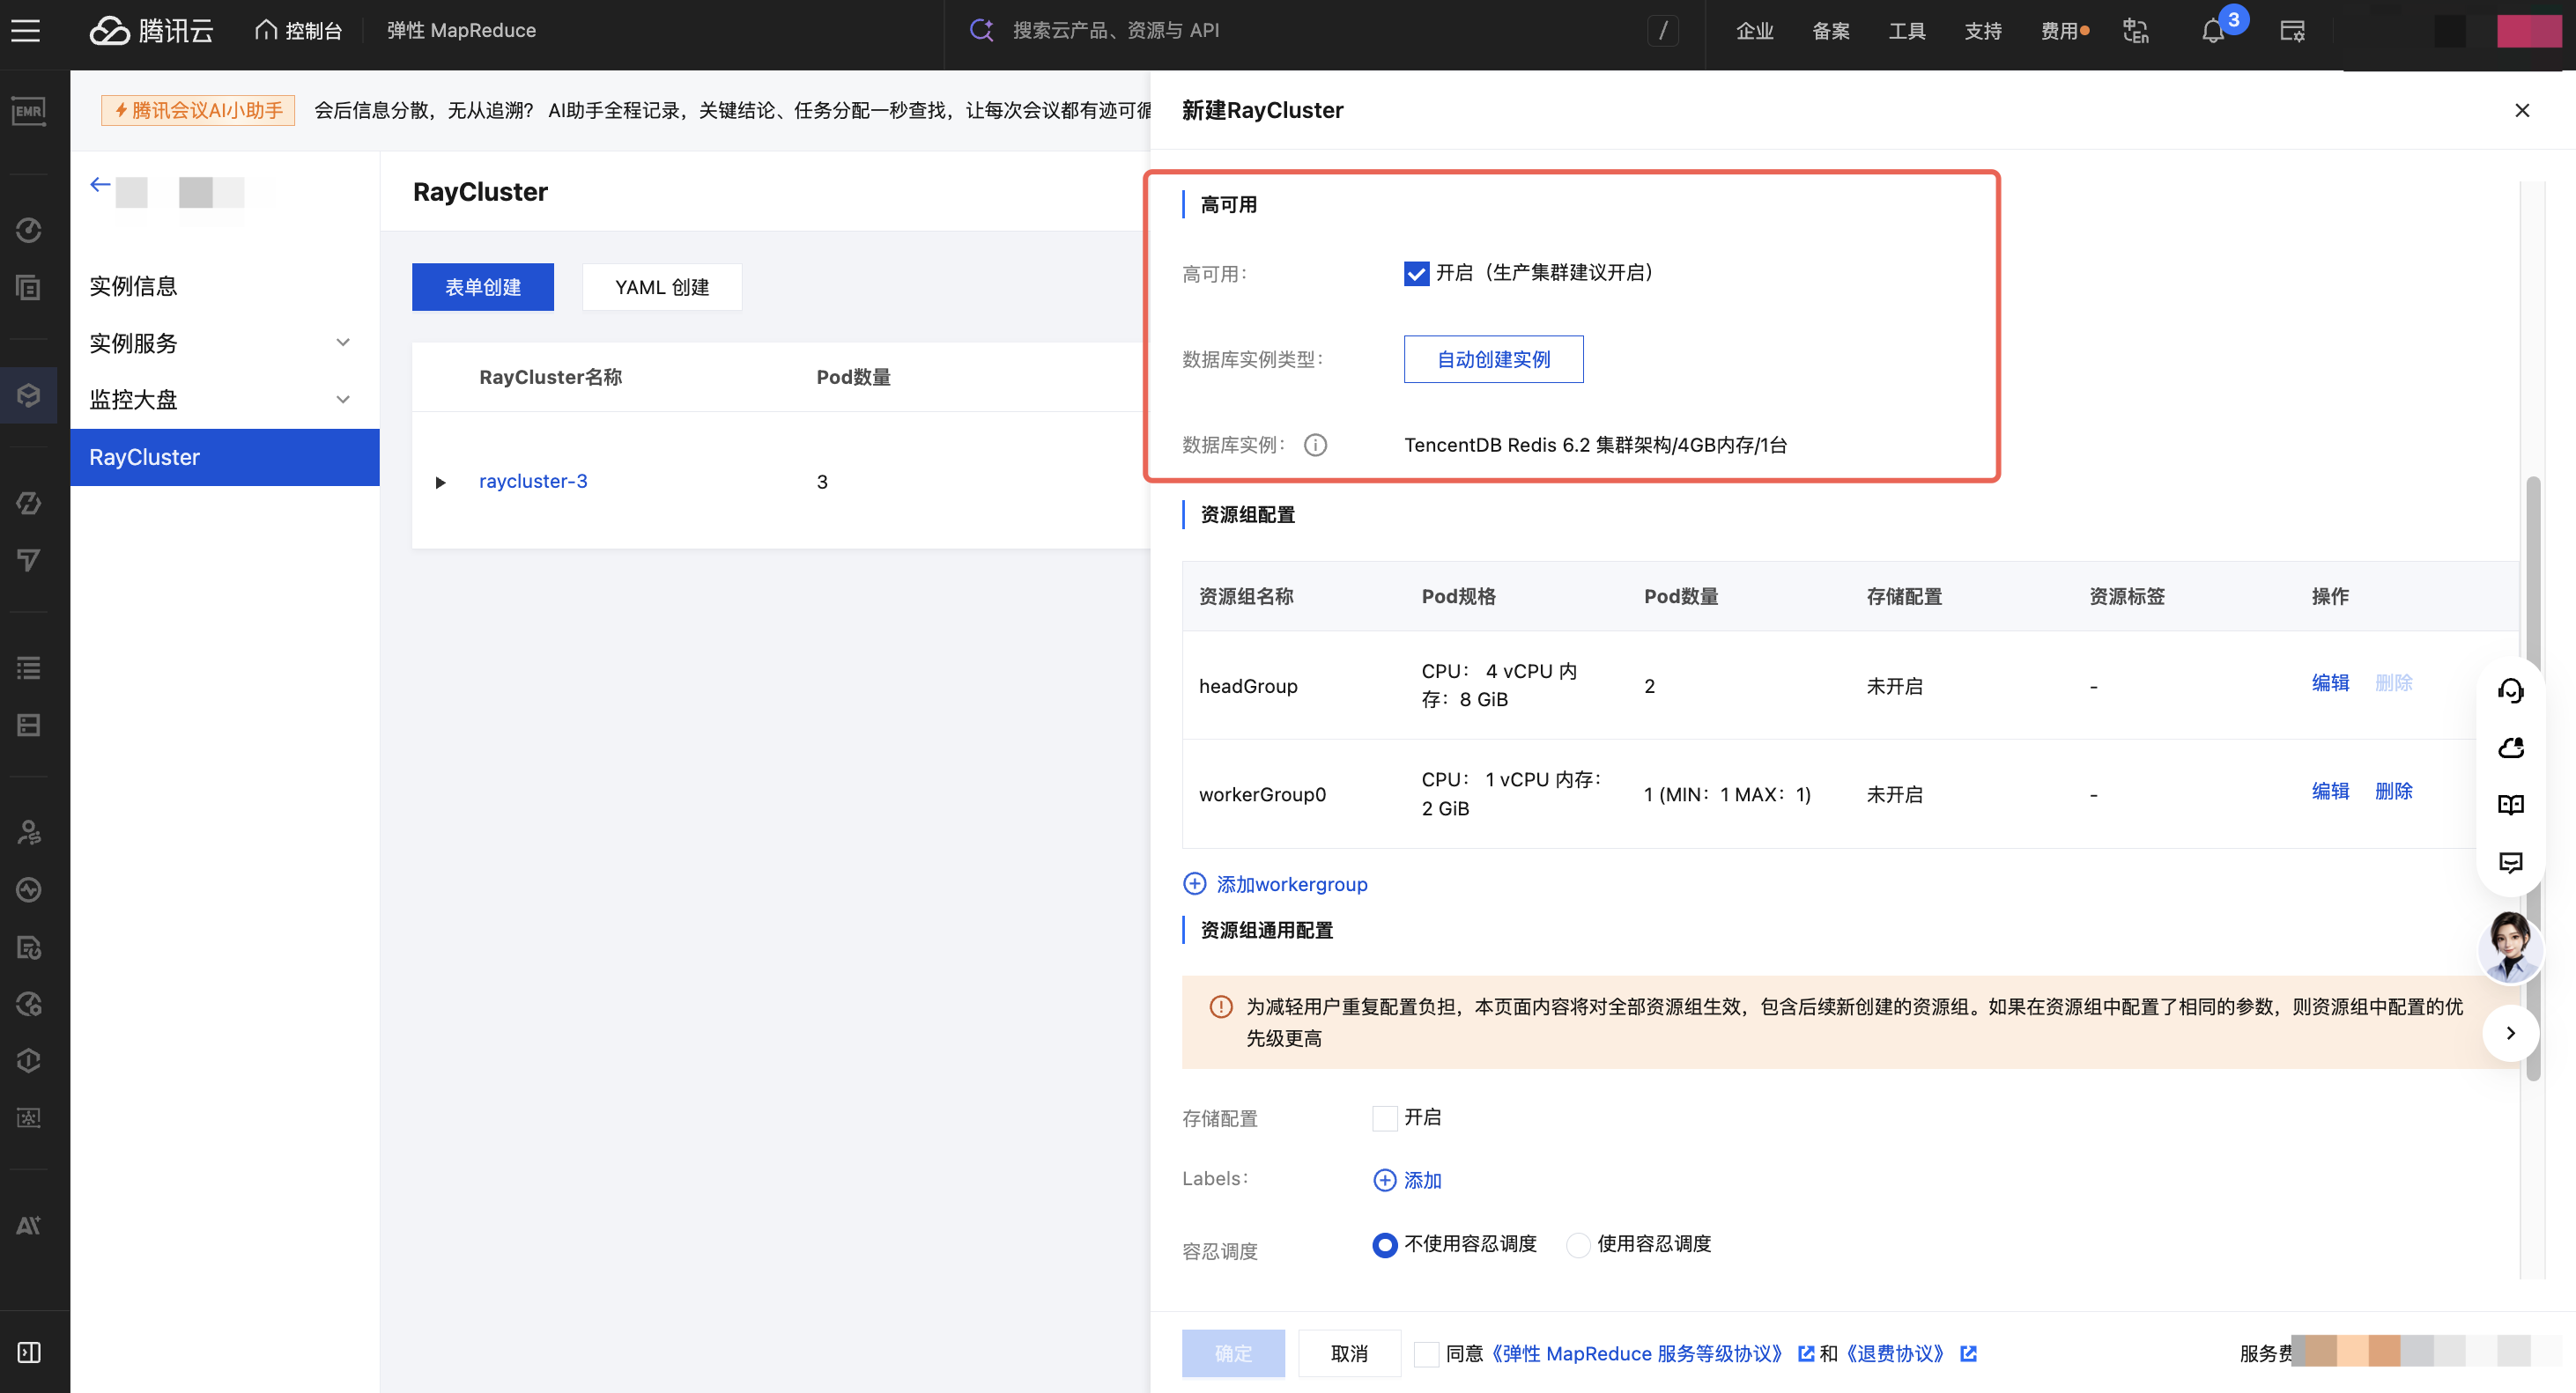The height and width of the screenshot is (1393, 2576).
Task: Click the 取消 button
Action: click(1349, 1354)
